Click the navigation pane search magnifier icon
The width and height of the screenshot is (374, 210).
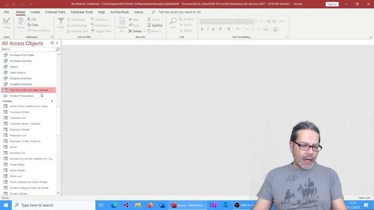[58, 49]
